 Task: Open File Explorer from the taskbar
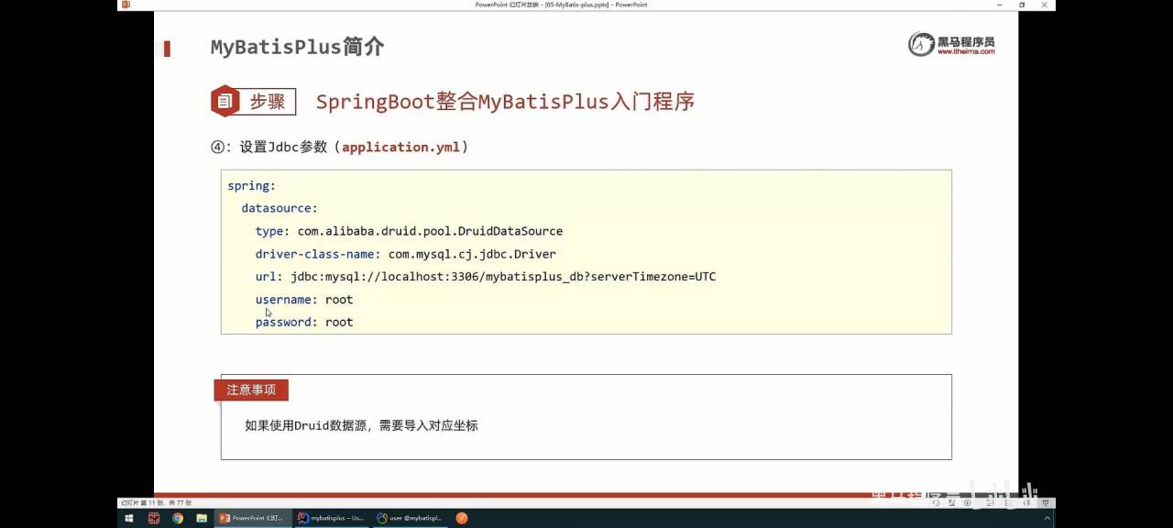(202, 518)
